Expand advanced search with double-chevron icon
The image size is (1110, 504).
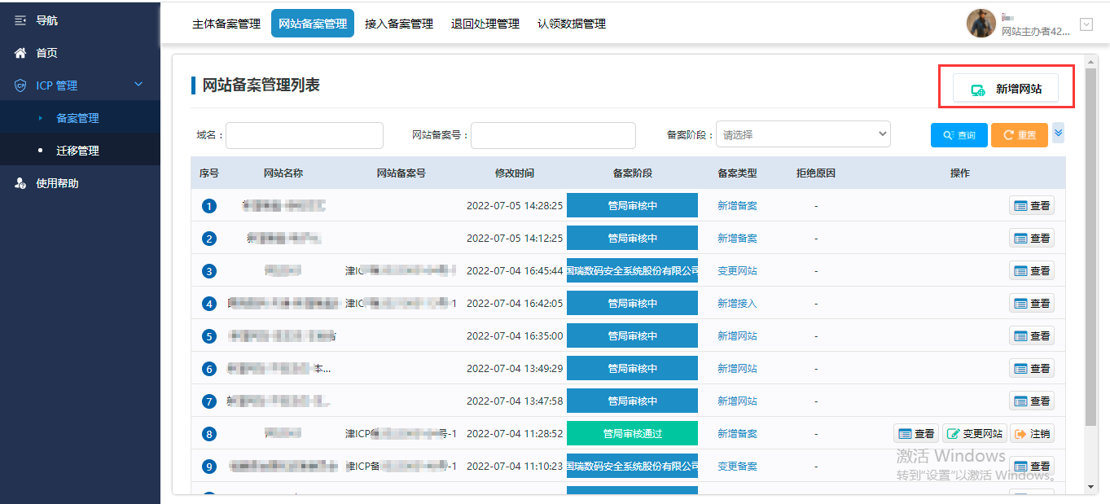tap(1058, 134)
